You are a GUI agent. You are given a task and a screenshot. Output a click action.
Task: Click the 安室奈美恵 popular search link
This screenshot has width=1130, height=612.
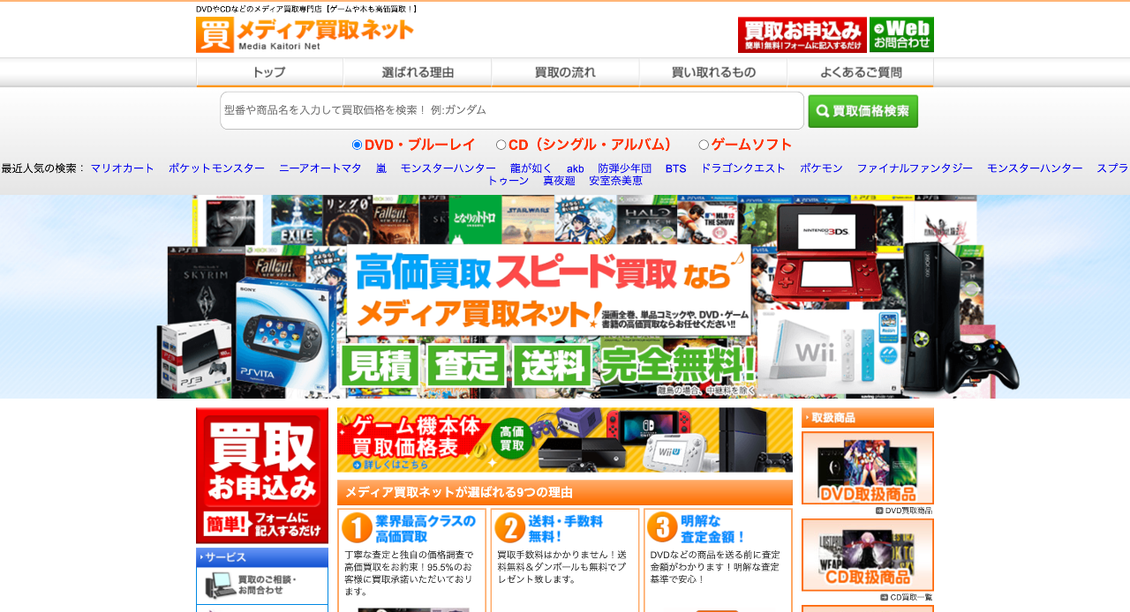(615, 181)
